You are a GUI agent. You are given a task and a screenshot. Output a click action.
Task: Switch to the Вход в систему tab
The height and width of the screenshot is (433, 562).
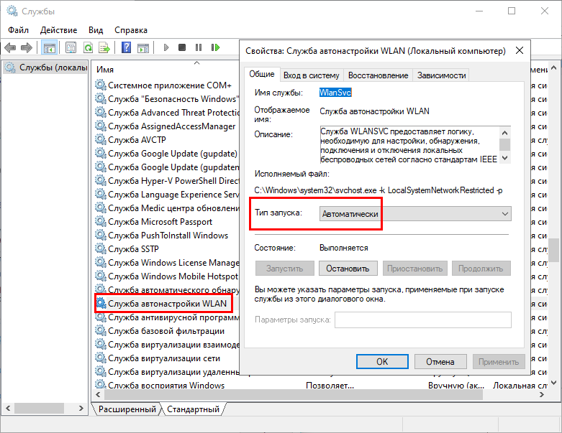pos(311,75)
